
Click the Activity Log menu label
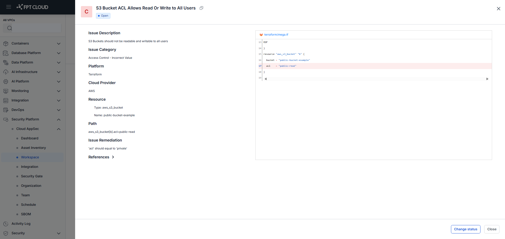(x=21, y=224)
